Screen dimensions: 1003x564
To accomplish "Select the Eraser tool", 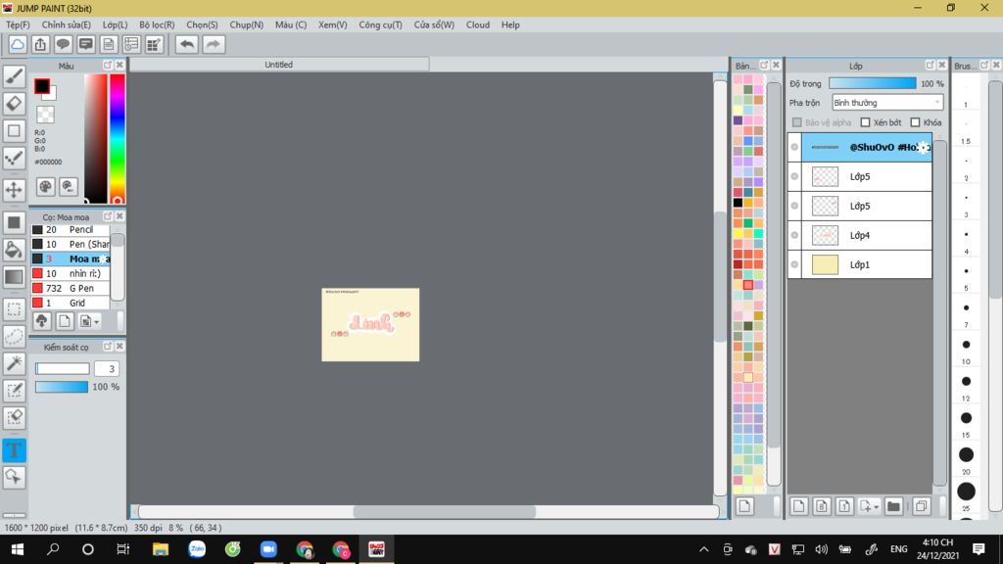I will point(14,104).
